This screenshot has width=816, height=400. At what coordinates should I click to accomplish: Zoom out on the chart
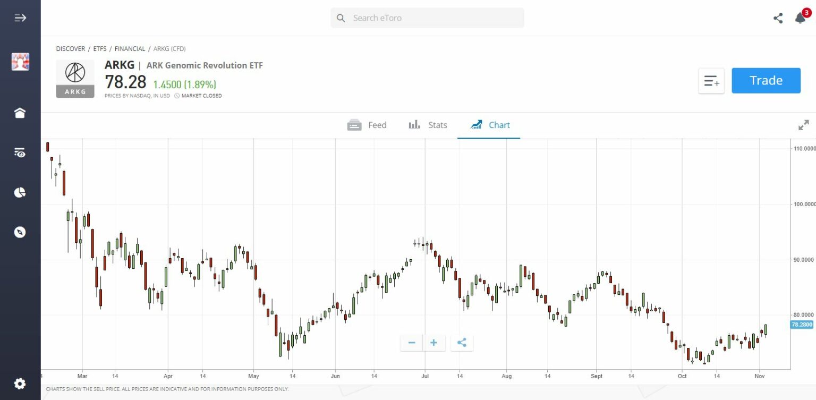(411, 343)
